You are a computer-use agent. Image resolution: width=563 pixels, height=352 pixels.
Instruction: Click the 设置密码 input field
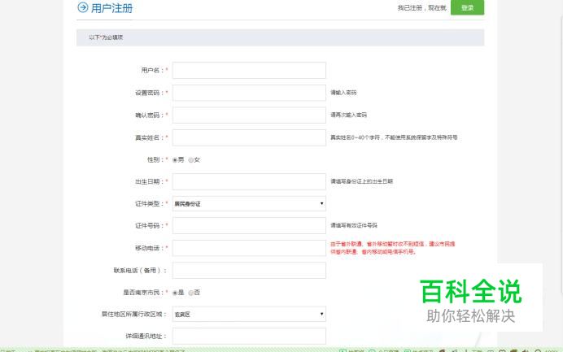tap(249, 93)
